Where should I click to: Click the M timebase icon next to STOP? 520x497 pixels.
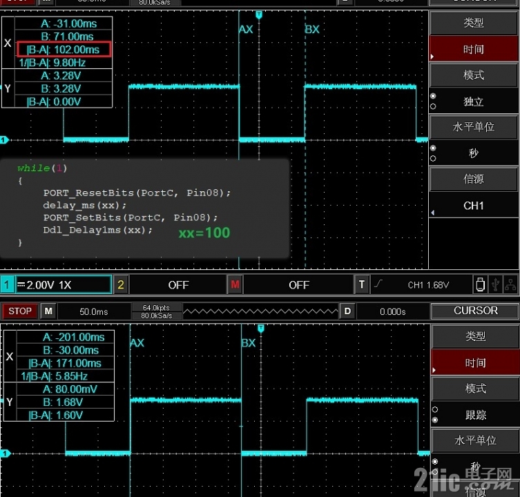point(48,311)
